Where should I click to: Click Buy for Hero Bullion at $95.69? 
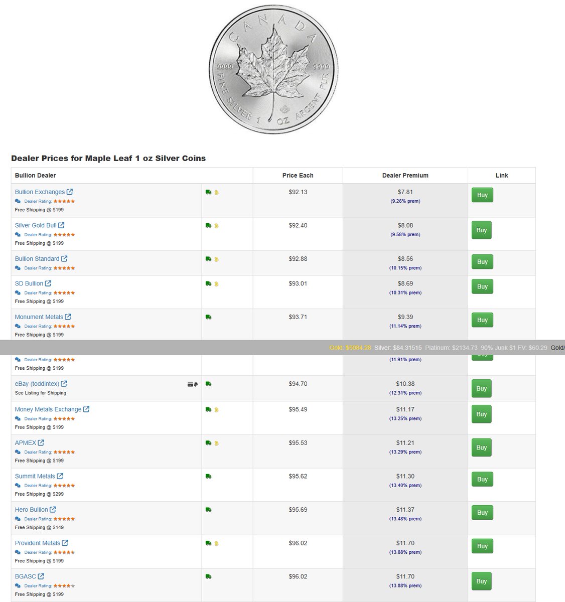click(x=482, y=513)
